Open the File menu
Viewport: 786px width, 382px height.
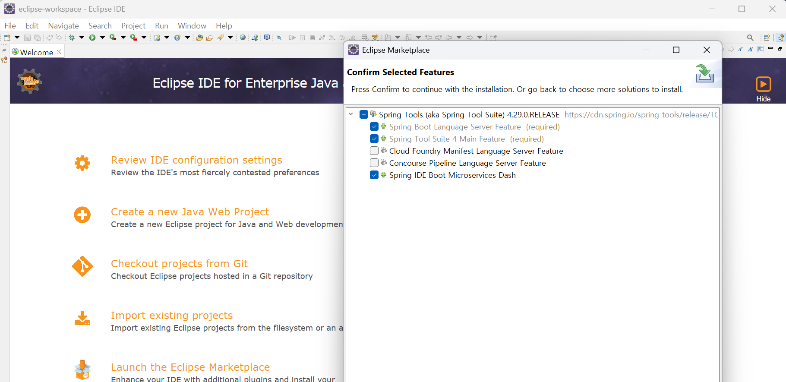click(10, 26)
